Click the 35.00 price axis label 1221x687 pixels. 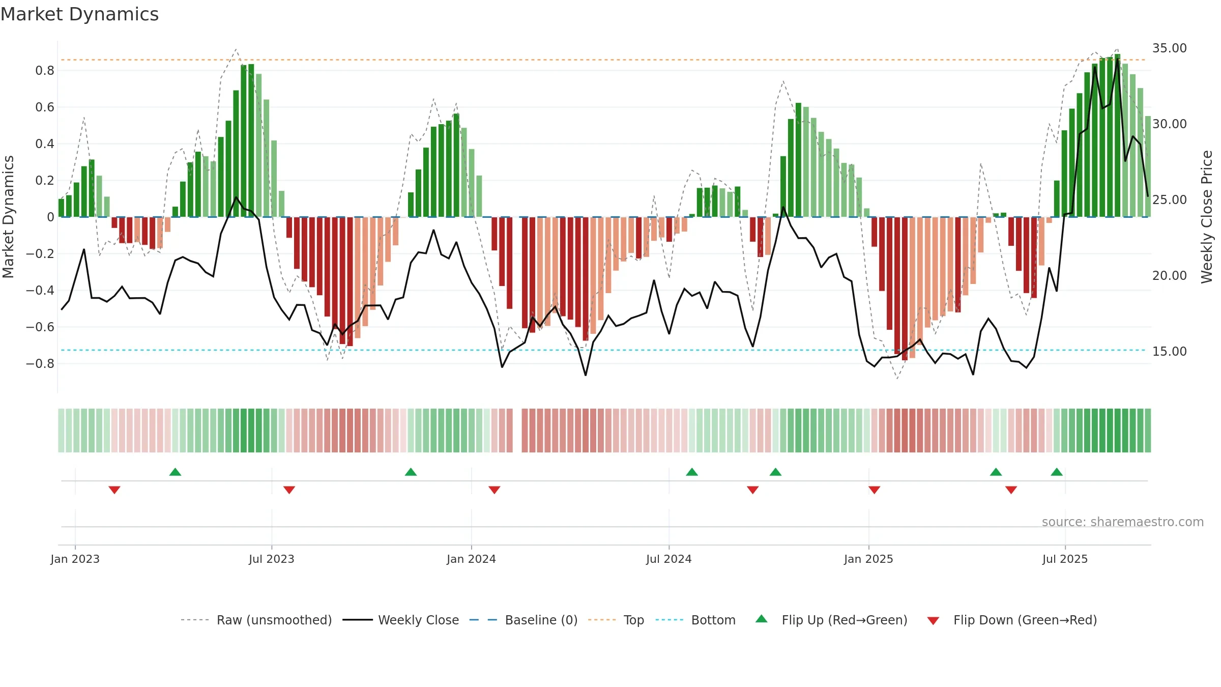point(1170,48)
